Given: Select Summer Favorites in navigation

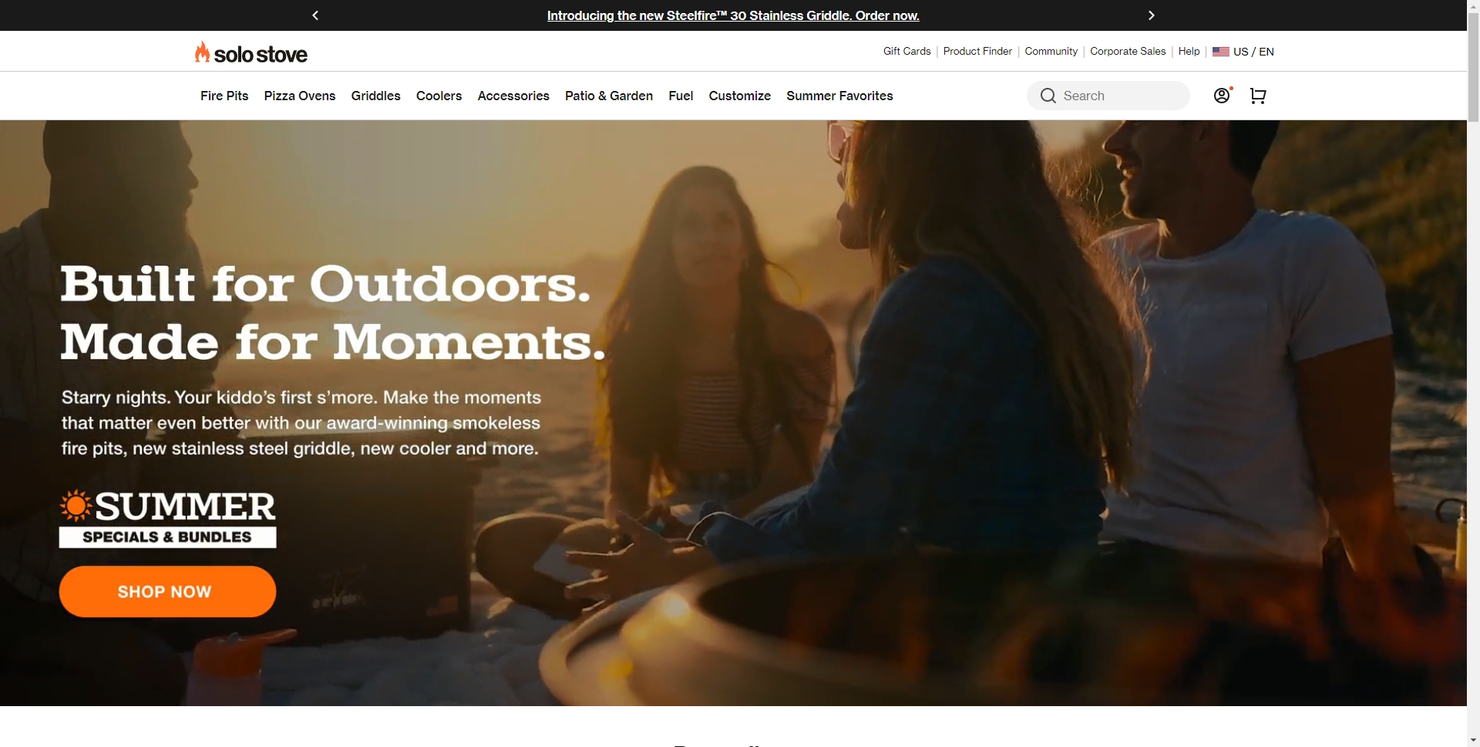Looking at the screenshot, I should click(839, 96).
